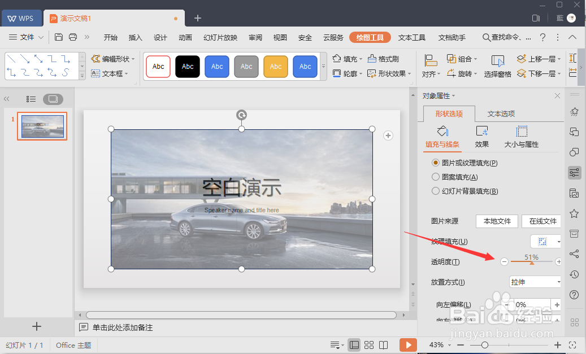The height and width of the screenshot is (354, 586).
Task: Click the help question icon in sidebar
Action: pos(574,295)
